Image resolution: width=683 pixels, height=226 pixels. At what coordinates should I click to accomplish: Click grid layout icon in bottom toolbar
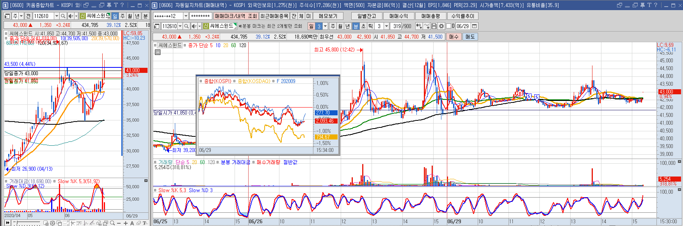tap(46, 223)
